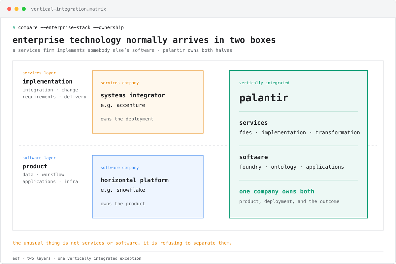Click the large 'palantir' title

(x=264, y=98)
